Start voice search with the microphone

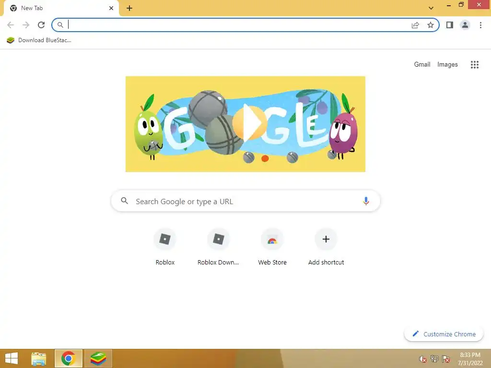pos(366,201)
